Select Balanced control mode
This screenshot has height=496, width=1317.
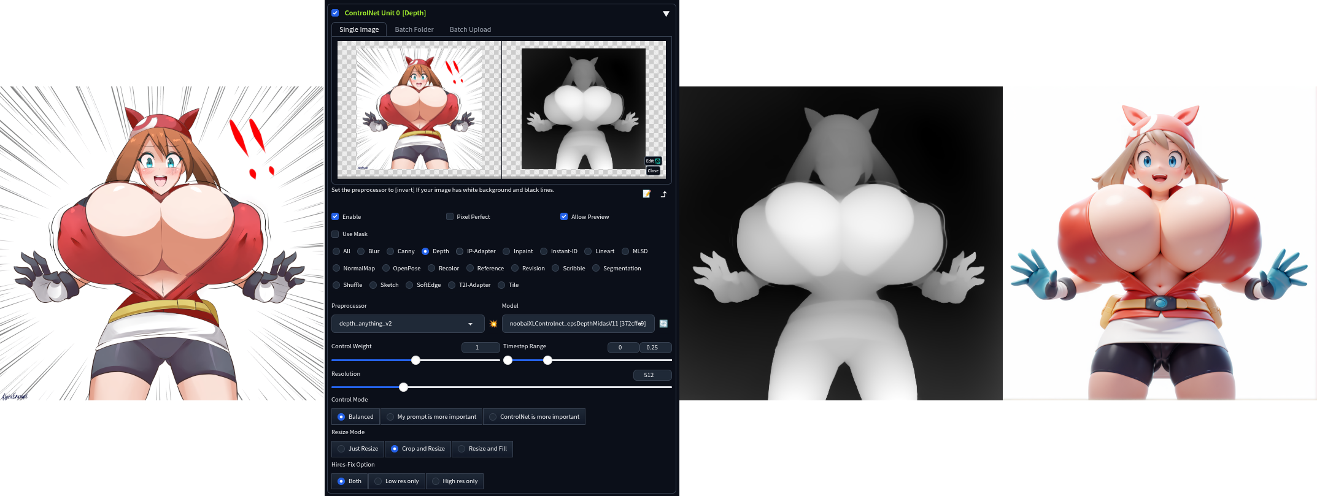coord(355,417)
